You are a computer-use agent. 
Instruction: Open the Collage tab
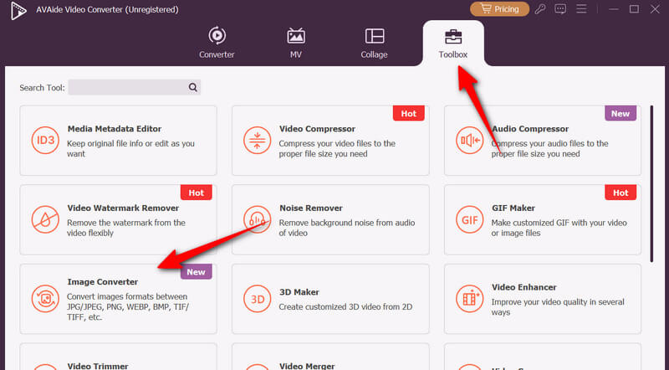point(374,43)
